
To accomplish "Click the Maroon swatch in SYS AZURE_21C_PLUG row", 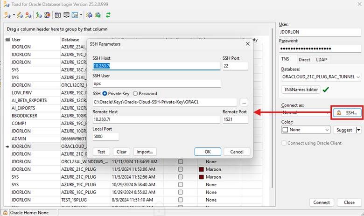I will pyautogui.click(x=201, y=177).
